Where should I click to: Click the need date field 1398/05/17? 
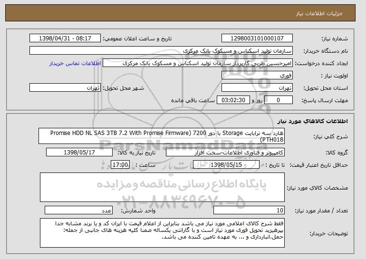79,153
